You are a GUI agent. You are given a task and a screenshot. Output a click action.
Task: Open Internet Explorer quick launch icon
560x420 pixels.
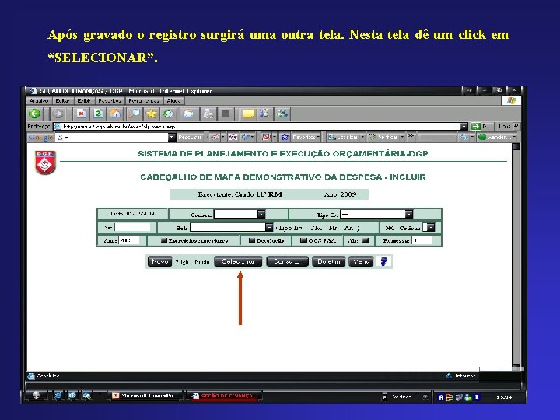click(x=58, y=395)
